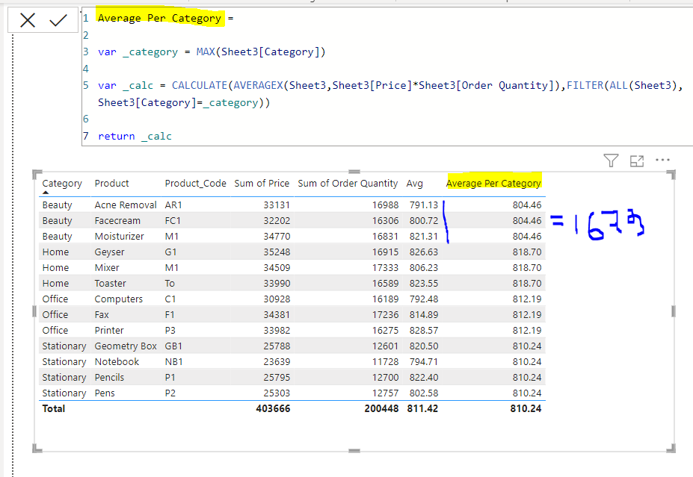Click the Avg value 791.13
Viewport: 693px width, 477px height.
(x=423, y=205)
